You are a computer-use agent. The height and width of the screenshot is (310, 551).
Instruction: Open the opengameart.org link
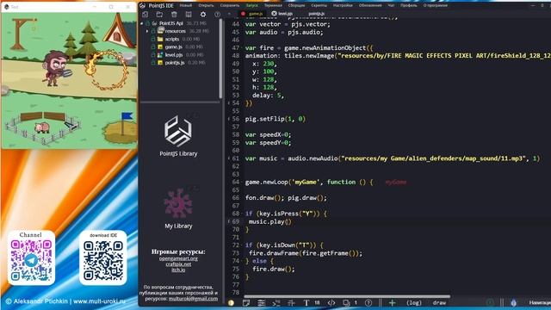tap(178, 258)
